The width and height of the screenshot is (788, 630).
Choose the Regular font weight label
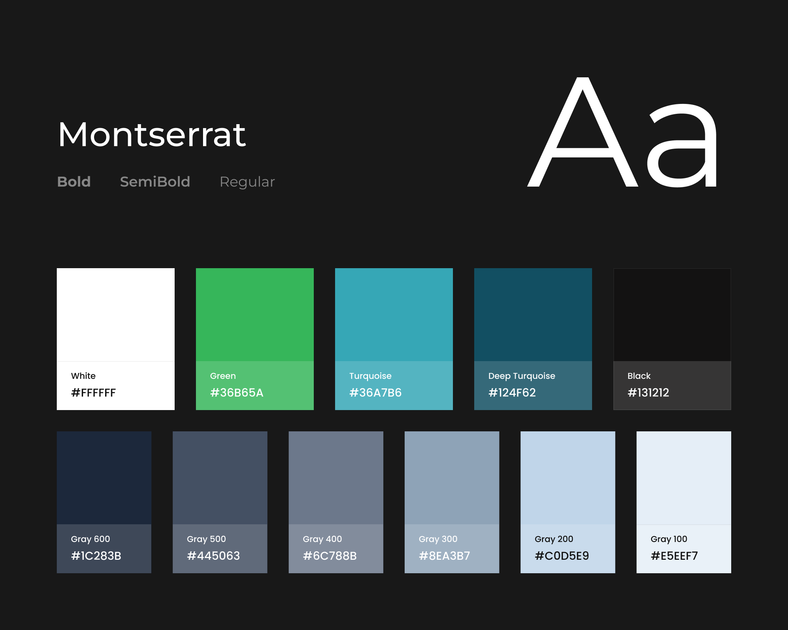247,182
